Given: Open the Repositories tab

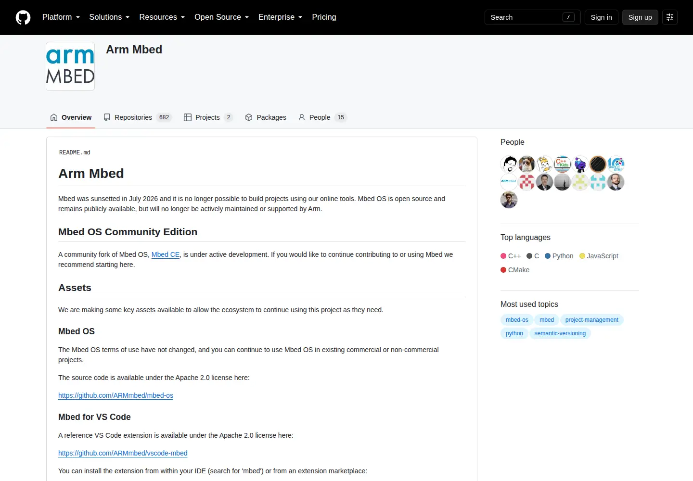Looking at the screenshot, I should coord(137,117).
